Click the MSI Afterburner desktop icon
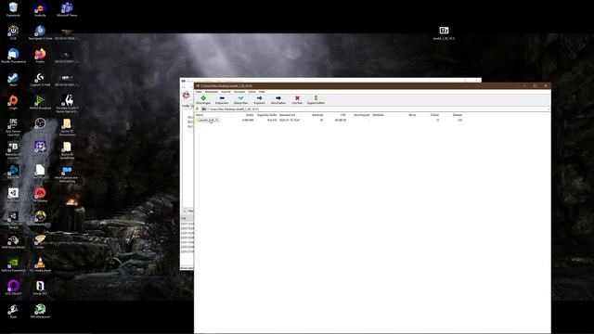The width and height of the screenshot is (594, 334). 40,309
